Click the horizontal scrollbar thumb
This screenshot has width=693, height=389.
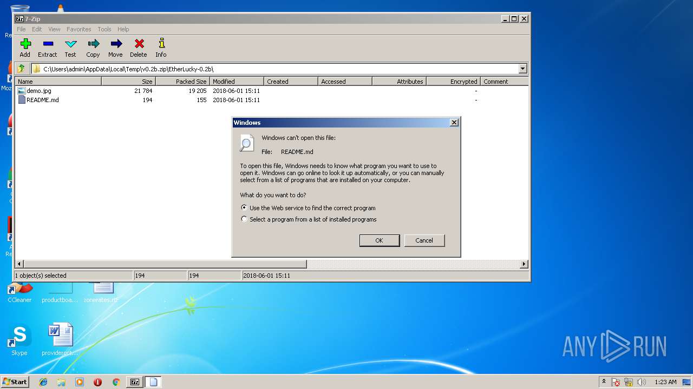(x=165, y=264)
